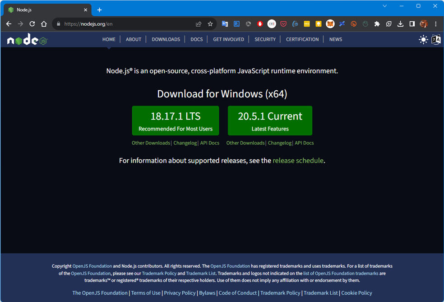Toggle site theme with the sun icon

tap(423, 39)
